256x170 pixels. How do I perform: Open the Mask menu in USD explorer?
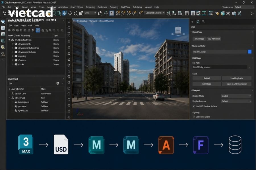pos(30,25)
